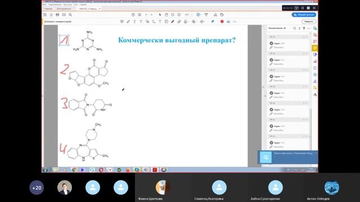This screenshot has height=202, width=360.
Task: Click the +20 more participants badge
Action: [x=37, y=188]
